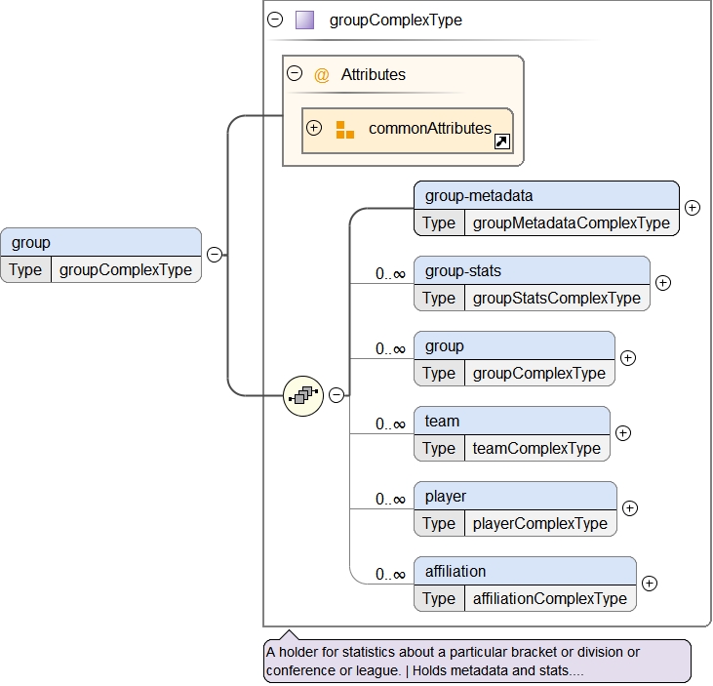Expand the team element
Screen dimensions: 713x686
pyautogui.click(x=623, y=433)
